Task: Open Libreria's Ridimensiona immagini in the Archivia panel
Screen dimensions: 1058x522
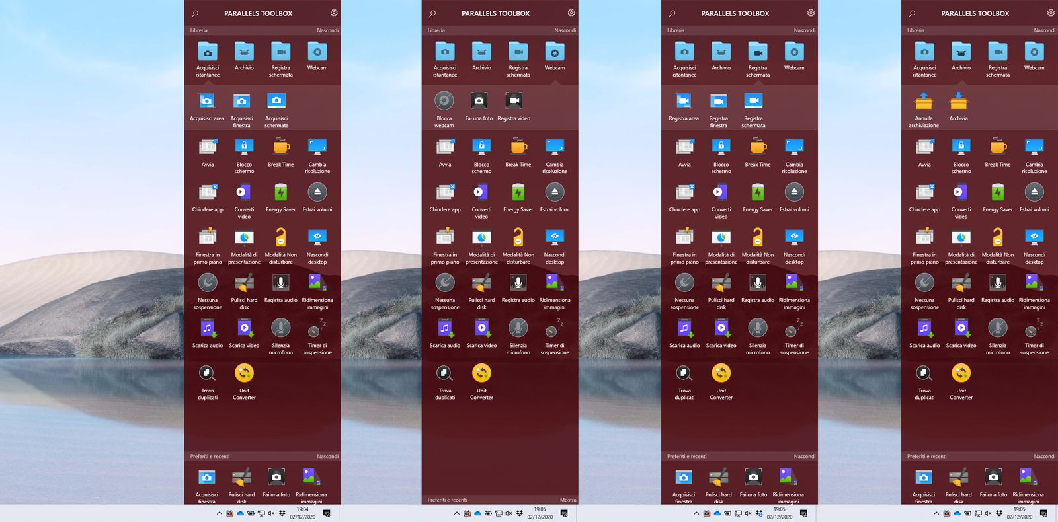Action: tap(1034, 291)
